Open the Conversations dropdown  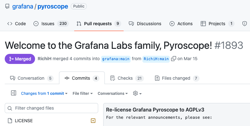tap(113, 93)
